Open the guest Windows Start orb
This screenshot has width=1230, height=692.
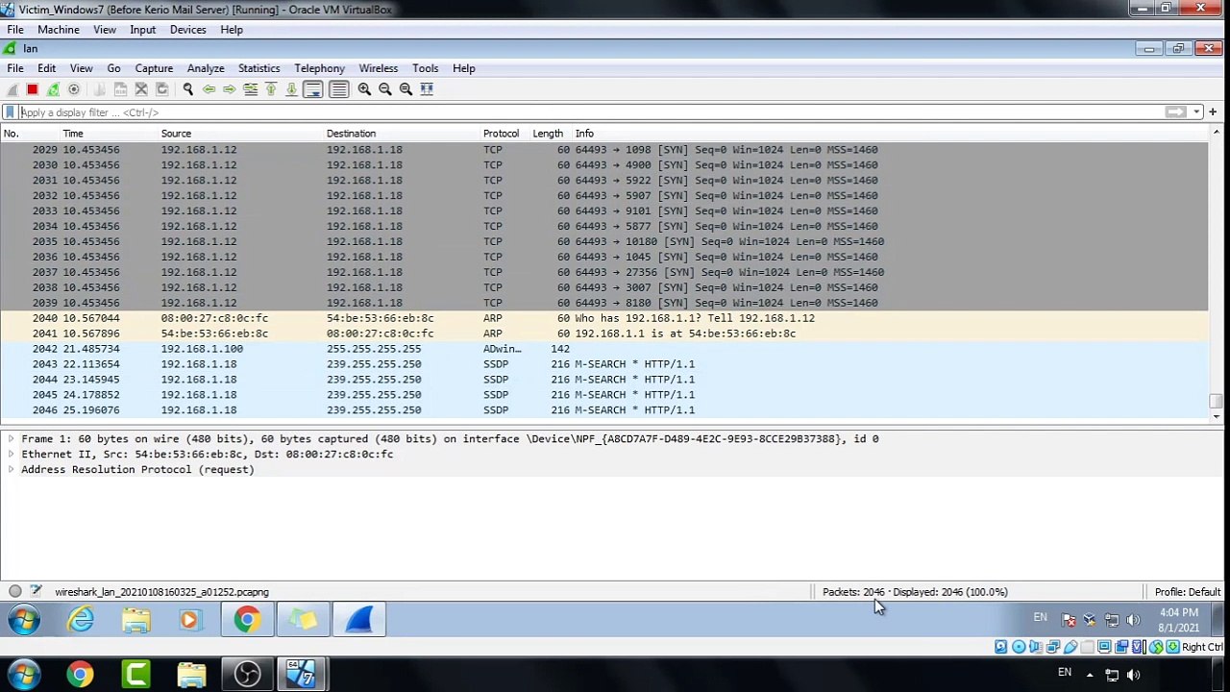click(x=24, y=620)
